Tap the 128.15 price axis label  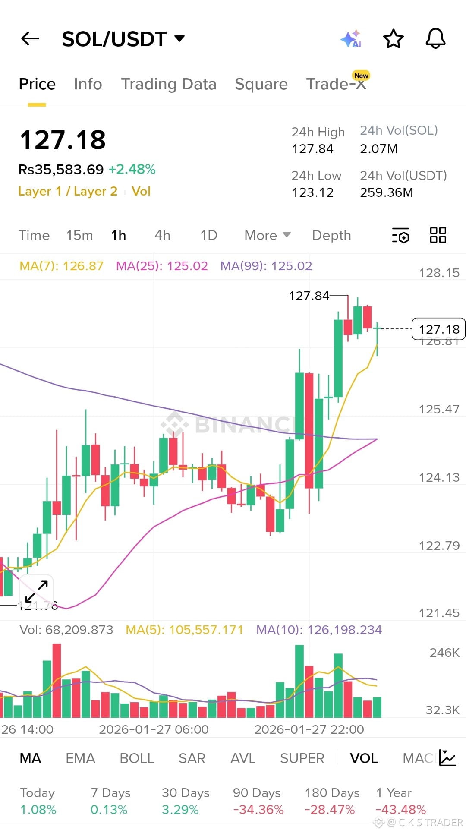click(x=439, y=273)
